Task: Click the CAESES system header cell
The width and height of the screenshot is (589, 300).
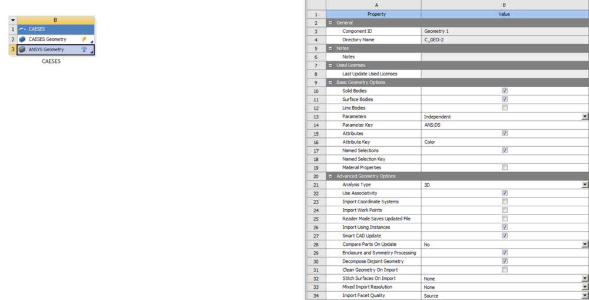Action: (x=55, y=29)
